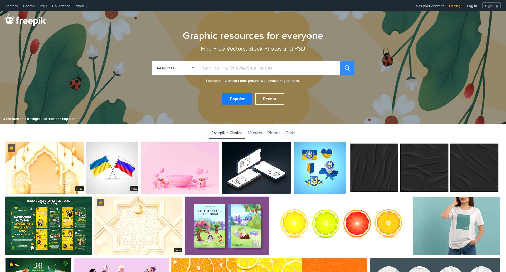This screenshot has height=272, width=506.
Task: Select the Popular filter button
Action: pos(237,99)
